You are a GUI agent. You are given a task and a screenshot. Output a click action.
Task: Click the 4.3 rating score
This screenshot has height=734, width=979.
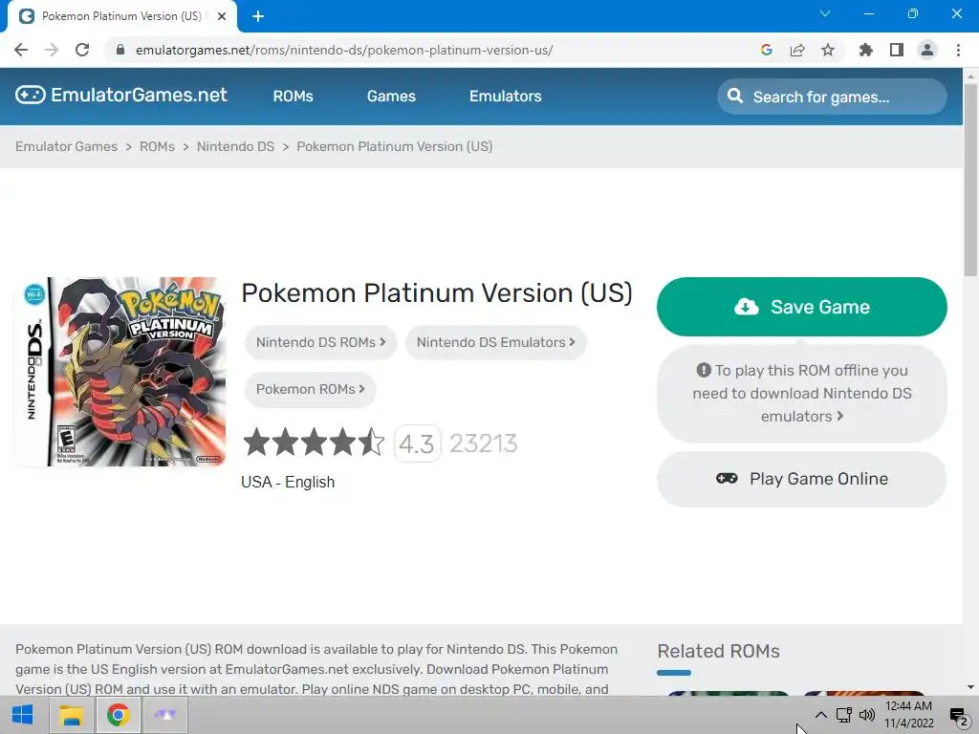(417, 443)
